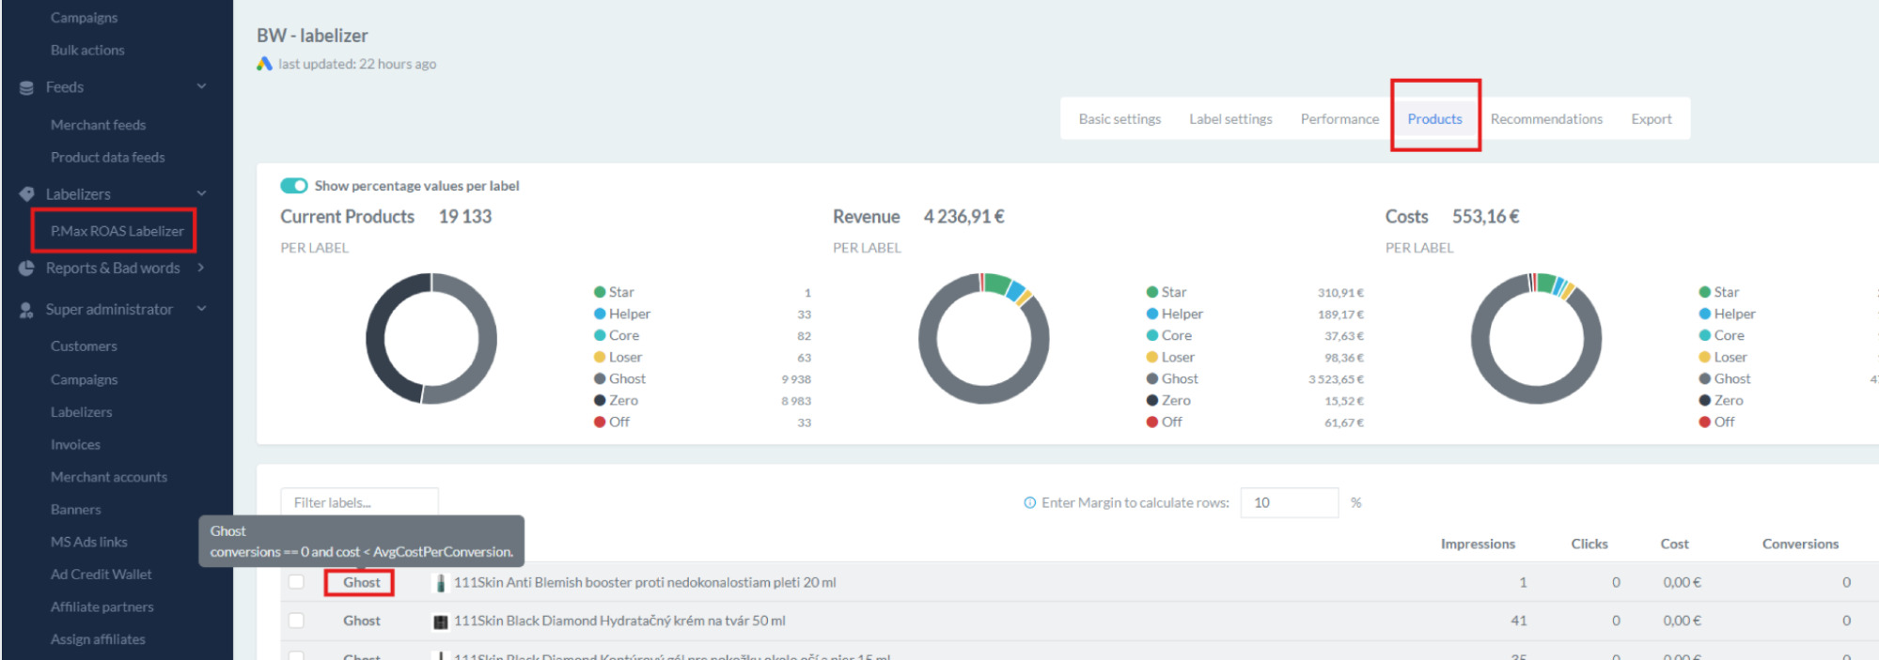Switch to the Performance tab
The height and width of the screenshot is (660, 1879).
pos(1339,119)
